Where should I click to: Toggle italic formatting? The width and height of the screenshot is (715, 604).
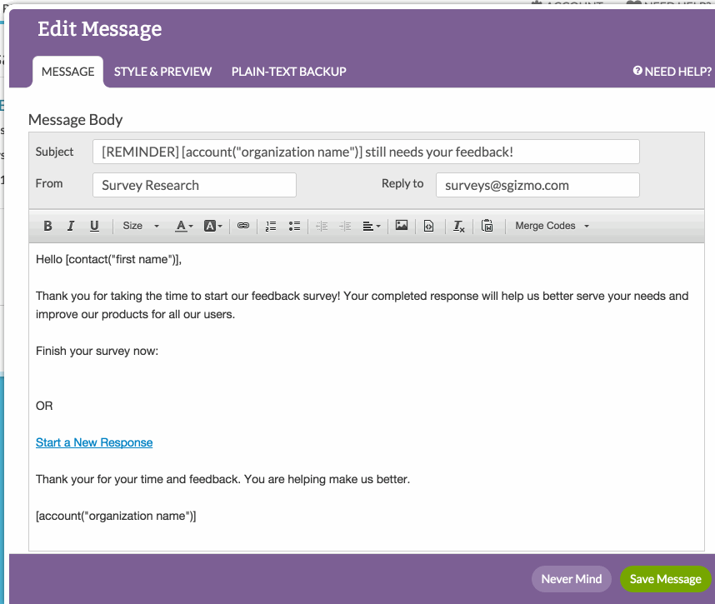point(71,225)
